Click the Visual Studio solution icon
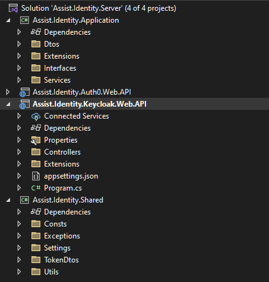 [x=13, y=8]
